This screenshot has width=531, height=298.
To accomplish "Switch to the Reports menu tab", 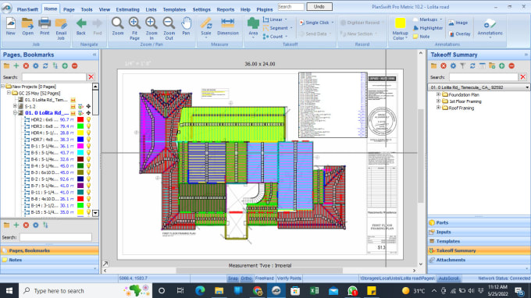I will pyautogui.click(x=225, y=9).
